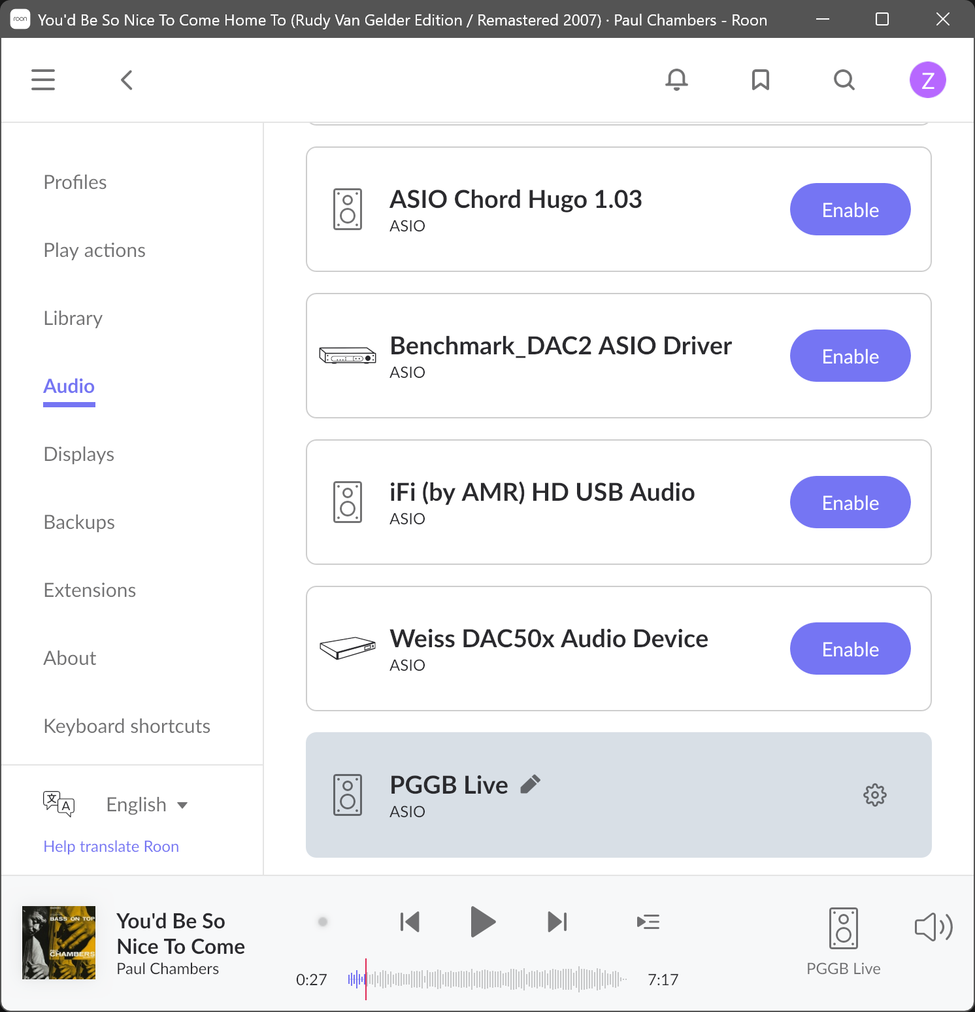Open the PGGB Live zone picker

click(x=844, y=941)
